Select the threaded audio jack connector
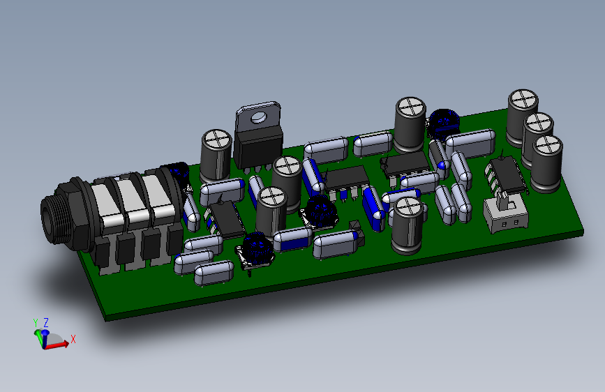The image size is (605, 392). coord(112,220)
